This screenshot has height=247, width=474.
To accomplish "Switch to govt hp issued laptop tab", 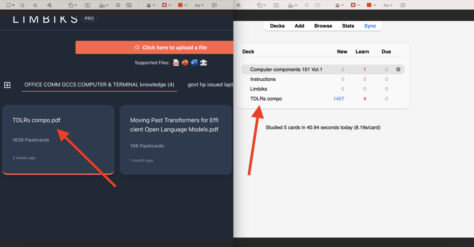I will (210, 85).
